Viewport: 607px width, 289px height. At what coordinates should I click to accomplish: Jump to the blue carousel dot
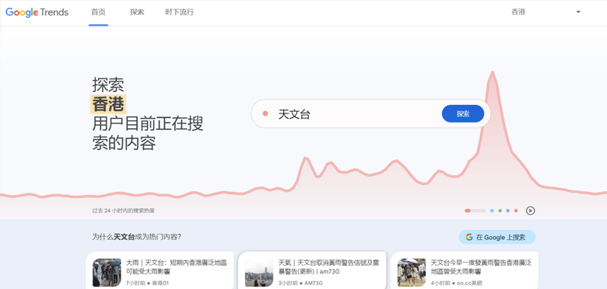tap(492, 211)
